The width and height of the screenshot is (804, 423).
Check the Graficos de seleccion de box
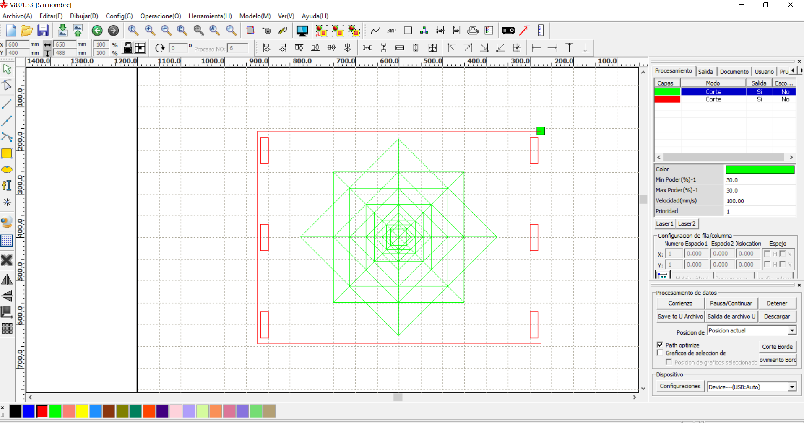point(660,353)
